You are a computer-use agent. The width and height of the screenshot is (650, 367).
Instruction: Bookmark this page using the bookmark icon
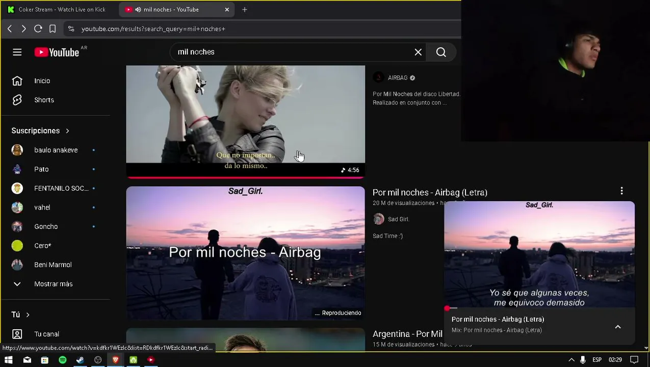click(x=53, y=29)
